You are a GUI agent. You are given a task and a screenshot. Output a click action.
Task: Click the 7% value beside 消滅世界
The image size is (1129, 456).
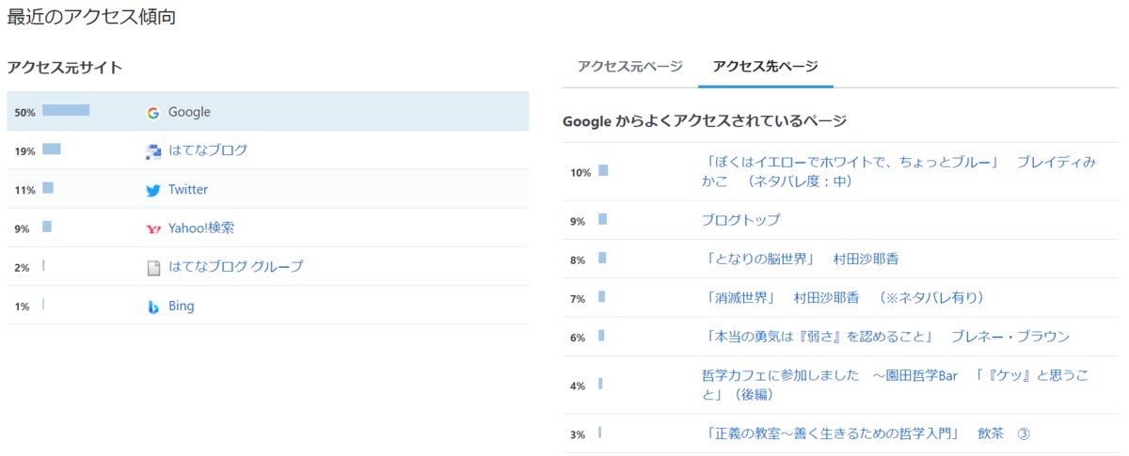coord(578,299)
